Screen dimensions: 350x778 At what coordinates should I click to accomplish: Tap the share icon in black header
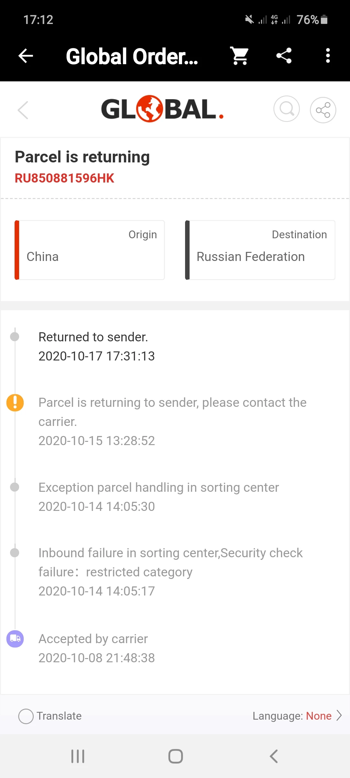(x=284, y=56)
